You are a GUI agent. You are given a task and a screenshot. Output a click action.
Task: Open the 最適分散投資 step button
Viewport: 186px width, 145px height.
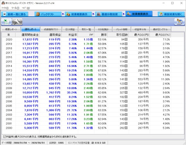[x=108, y=14]
